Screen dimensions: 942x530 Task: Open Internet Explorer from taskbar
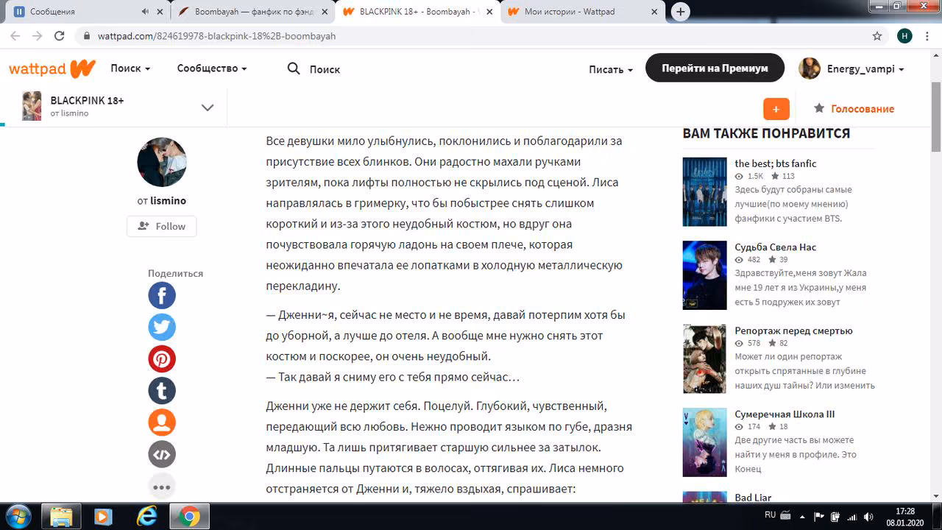(x=146, y=517)
